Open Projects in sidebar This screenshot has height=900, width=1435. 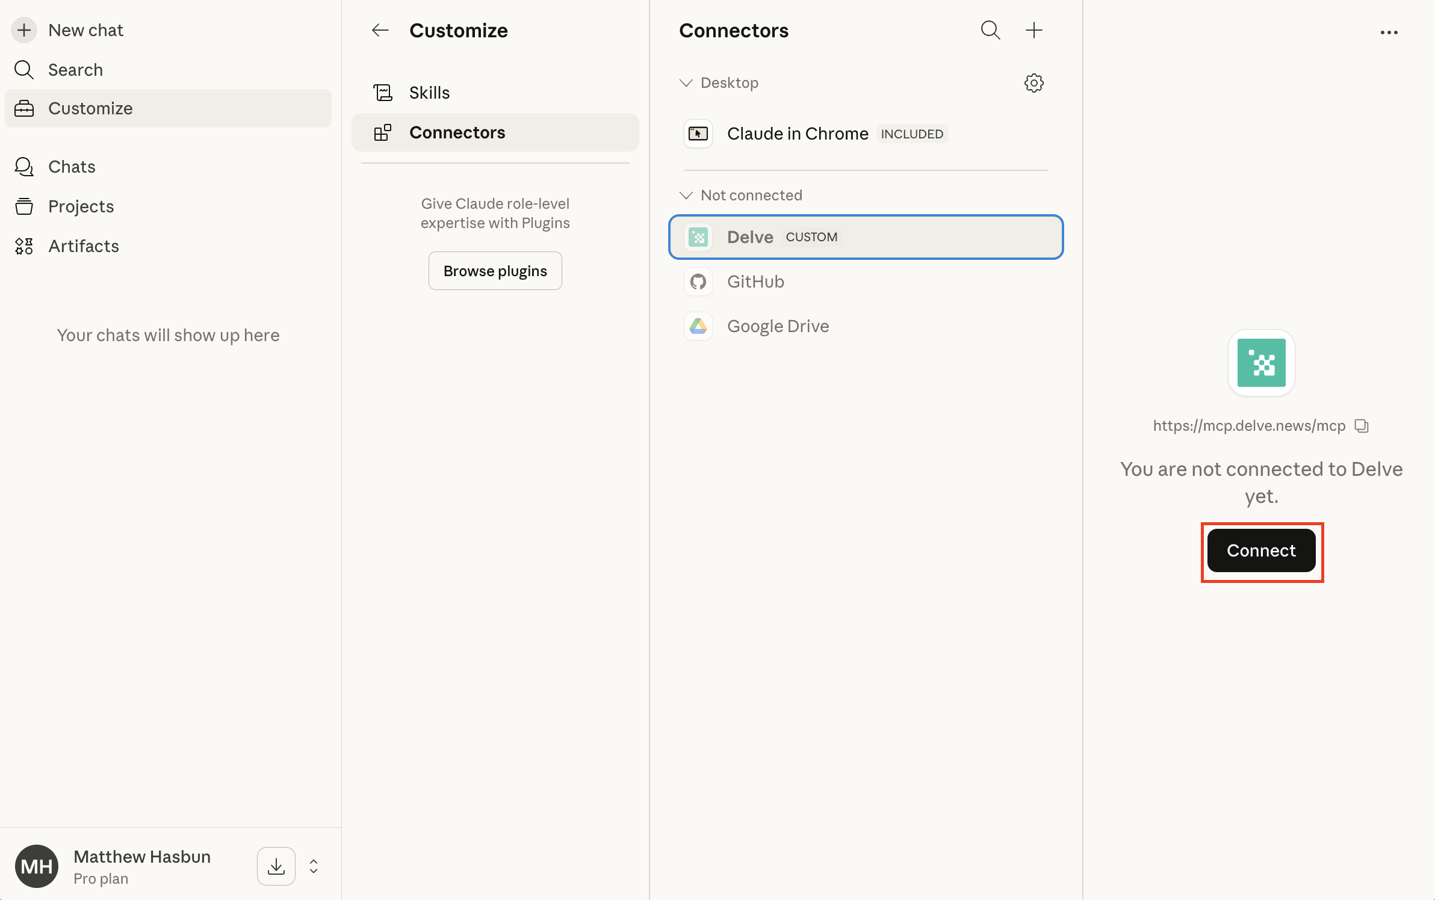(81, 206)
